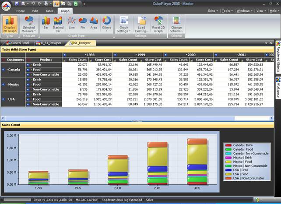Choose the Pie graph type

[x=83, y=23]
